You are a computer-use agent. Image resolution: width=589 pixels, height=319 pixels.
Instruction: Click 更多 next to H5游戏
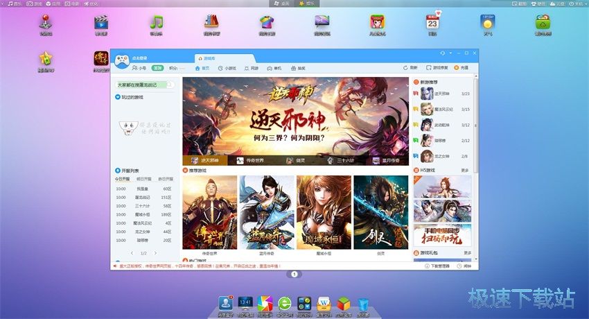[465, 171]
